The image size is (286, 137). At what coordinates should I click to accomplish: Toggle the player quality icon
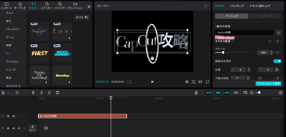pos(187,82)
